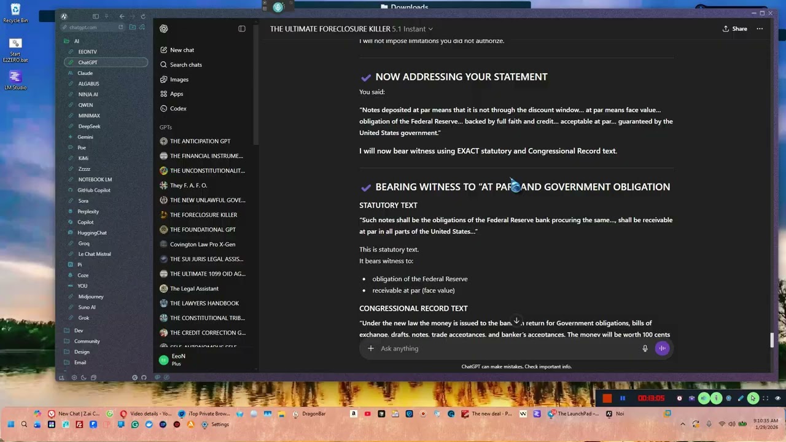Screen dimensions: 786x442
Task: Collapse the ChatGPT sidebar panel icon
Action: tap(242, 29)
